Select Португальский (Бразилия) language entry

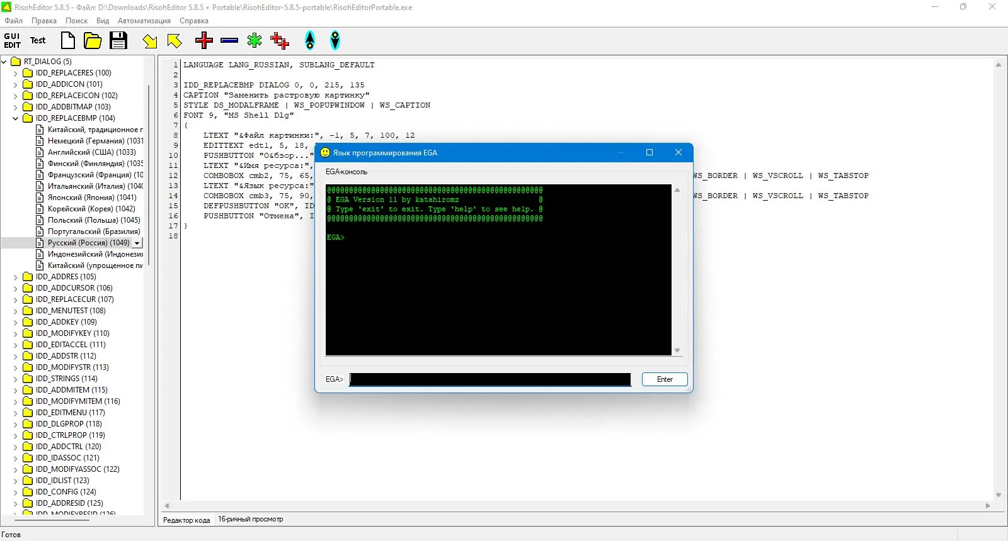[94, 231]
